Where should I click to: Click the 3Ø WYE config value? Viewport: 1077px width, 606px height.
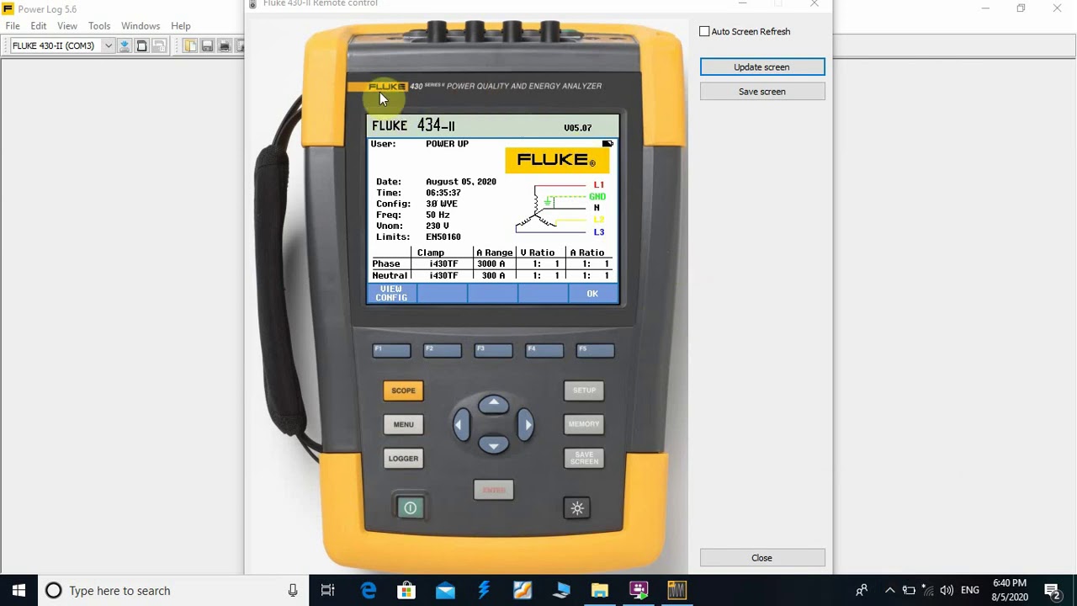point(442,205)
